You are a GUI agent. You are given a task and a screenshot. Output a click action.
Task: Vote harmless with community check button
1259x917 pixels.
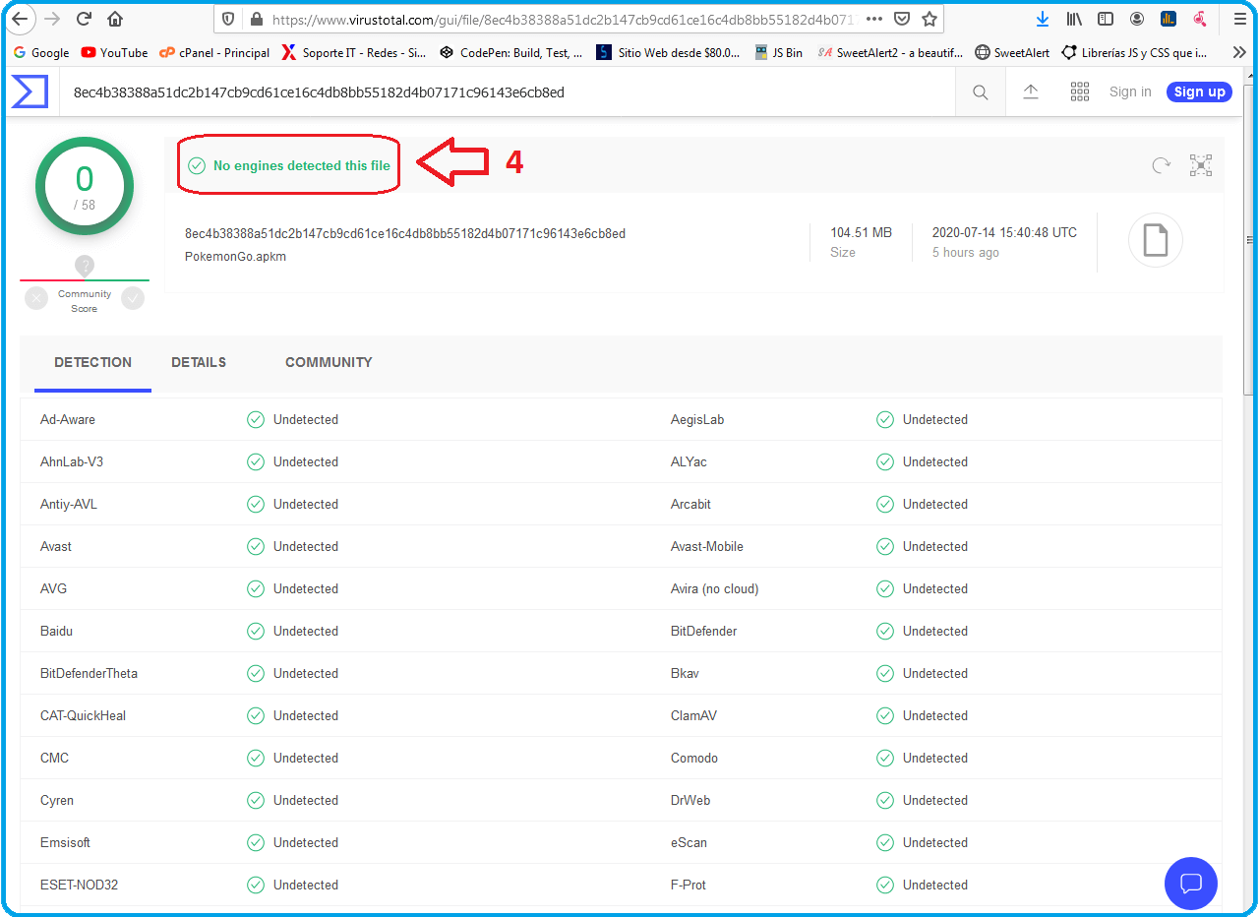tap(133, 298)
